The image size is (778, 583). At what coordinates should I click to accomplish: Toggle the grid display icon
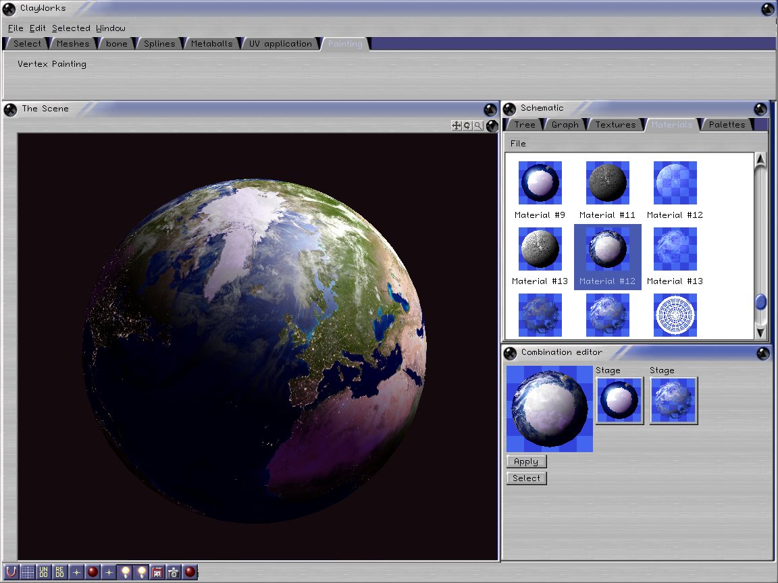pos(28,572)
